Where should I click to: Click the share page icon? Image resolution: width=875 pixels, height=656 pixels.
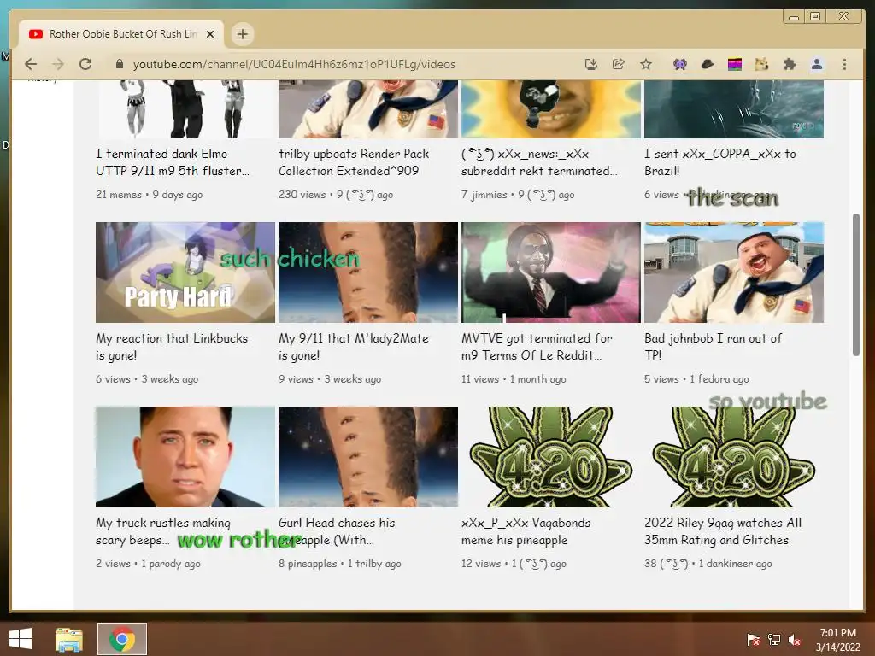click(619, 64)
